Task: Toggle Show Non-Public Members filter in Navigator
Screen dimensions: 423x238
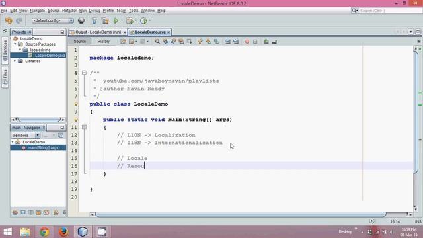Action: click(38, 212)
